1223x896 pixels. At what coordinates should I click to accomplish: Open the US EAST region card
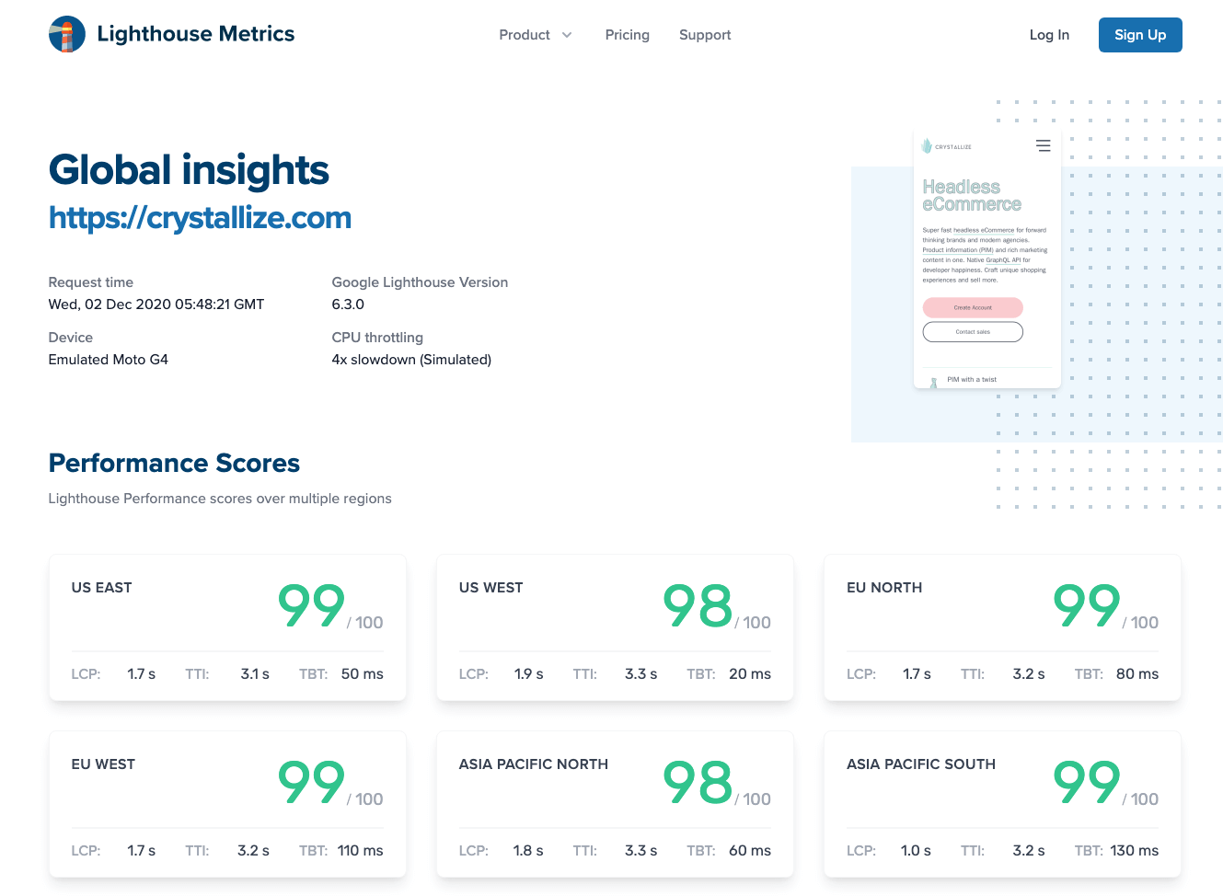(x=227, y=627)
